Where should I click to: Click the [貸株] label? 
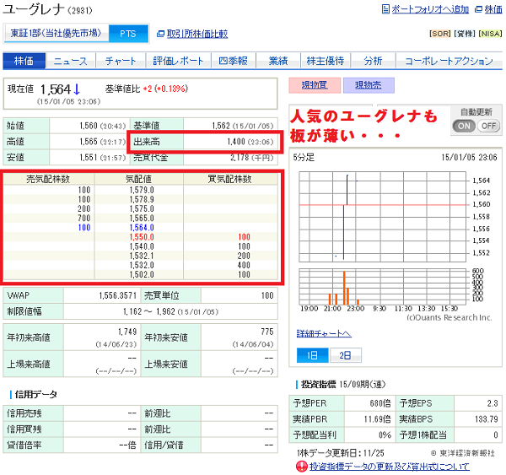pyautogui.click(x=465, y=34)
